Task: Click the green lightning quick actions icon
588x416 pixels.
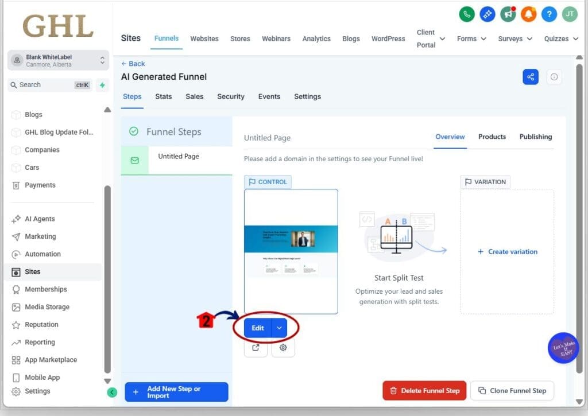Action: pos(102,85)
